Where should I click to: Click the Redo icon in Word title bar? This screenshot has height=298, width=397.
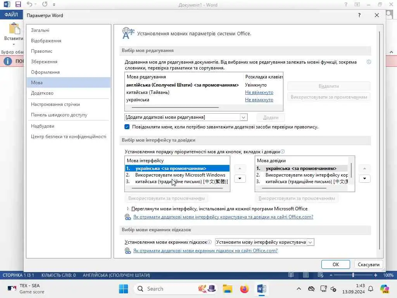45,4
